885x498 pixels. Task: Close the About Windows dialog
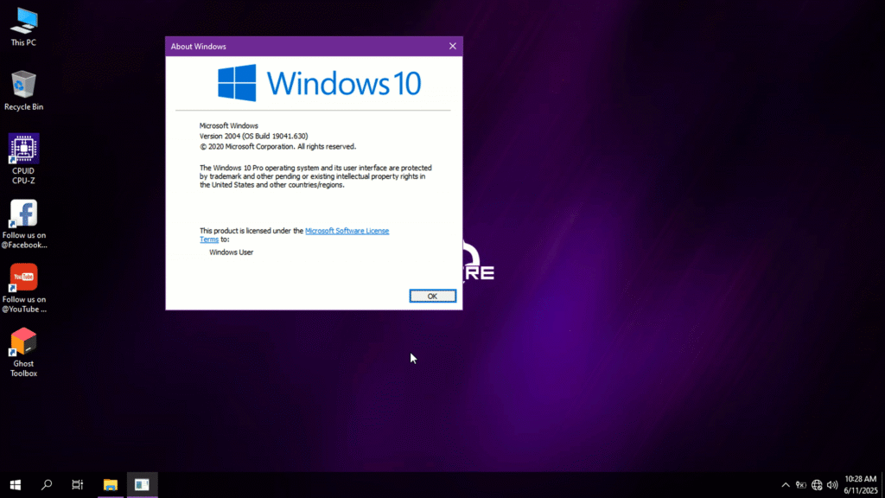[x=453, y=47]
